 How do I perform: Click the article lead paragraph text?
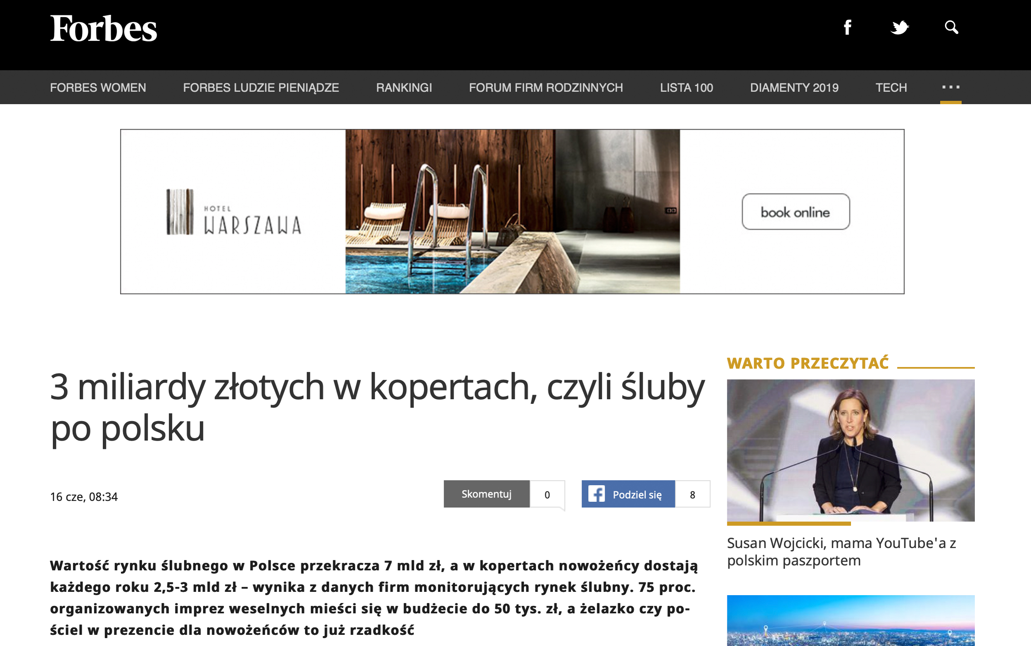pos(374,597)
